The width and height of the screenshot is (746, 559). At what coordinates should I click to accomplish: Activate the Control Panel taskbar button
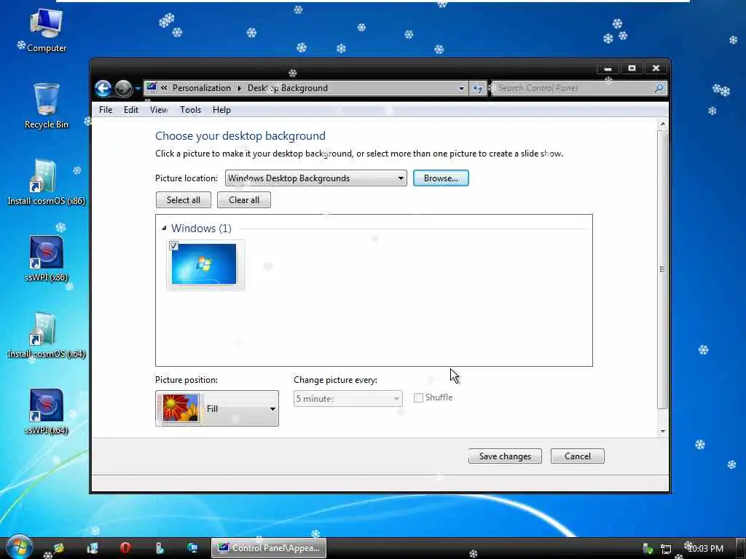point(269,548)
